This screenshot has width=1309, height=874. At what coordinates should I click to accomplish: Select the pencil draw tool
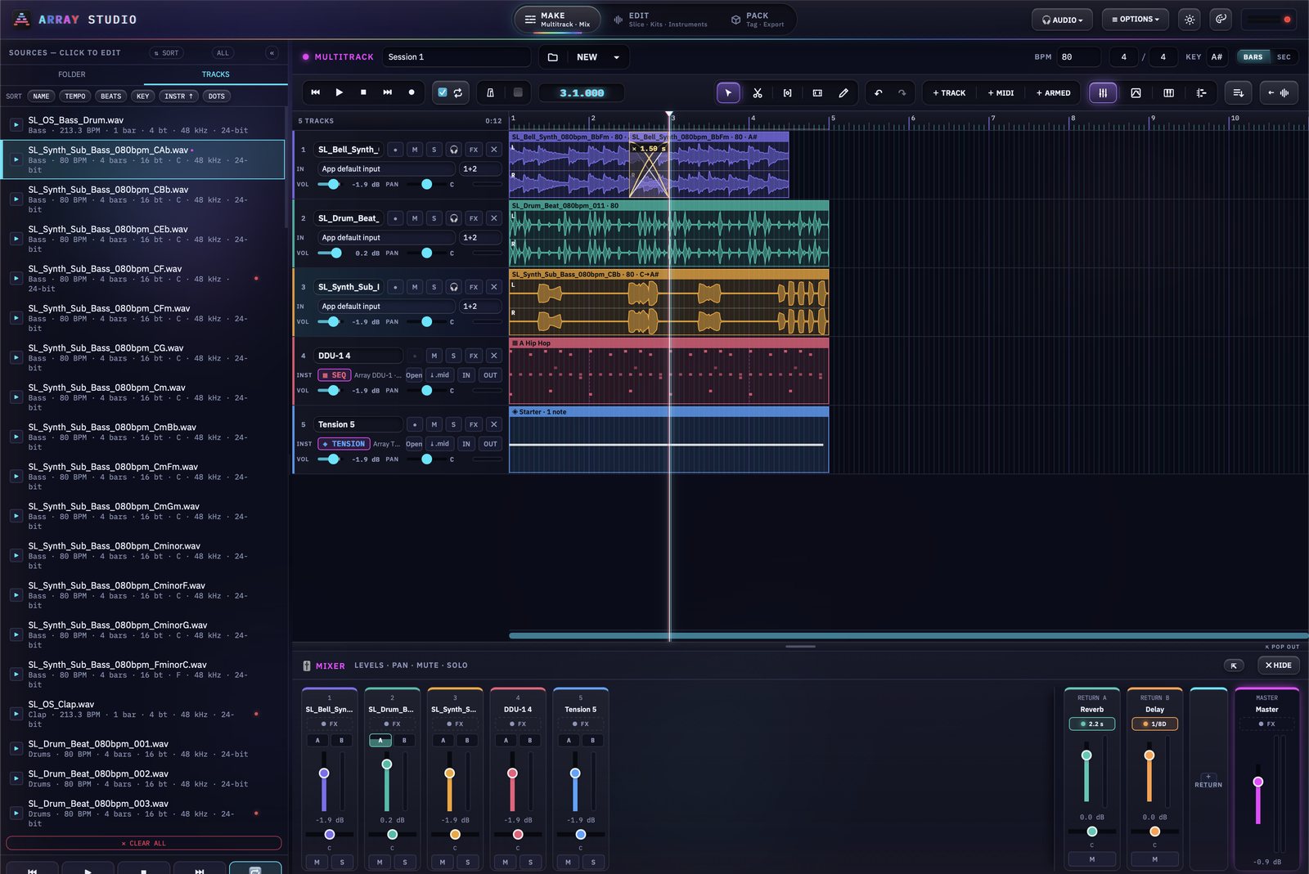pyautogui.click(x=843, y=93)
